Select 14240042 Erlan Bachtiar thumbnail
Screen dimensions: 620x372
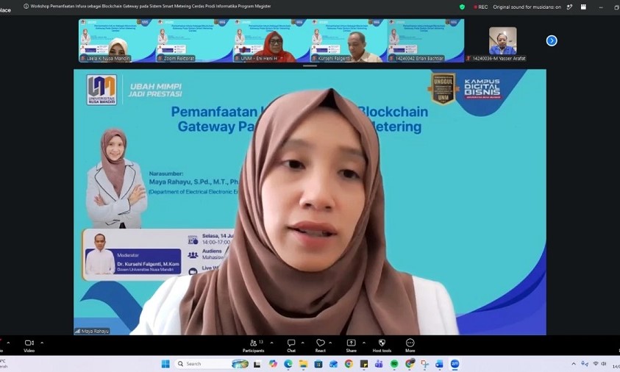pyautogui.click(x=425, y=40)
